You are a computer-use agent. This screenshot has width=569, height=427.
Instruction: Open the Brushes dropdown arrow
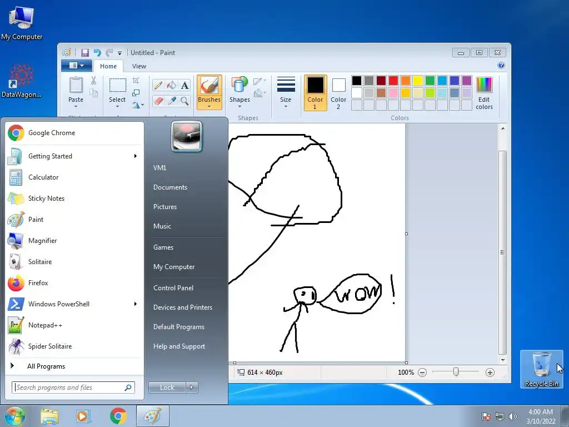(x=209, y=106)
